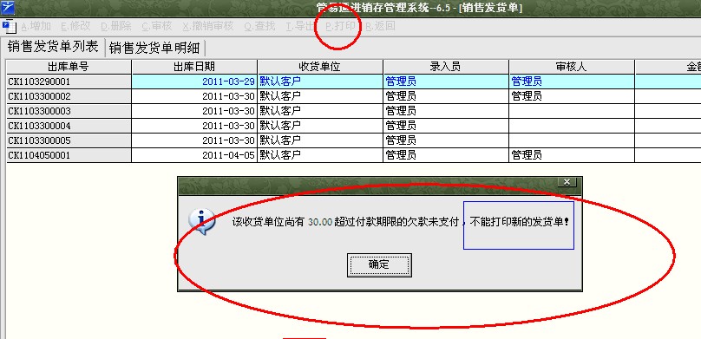Click P.打印 toolbar item
Viewport: 701px width, 339px height.
tap(340, 26)
